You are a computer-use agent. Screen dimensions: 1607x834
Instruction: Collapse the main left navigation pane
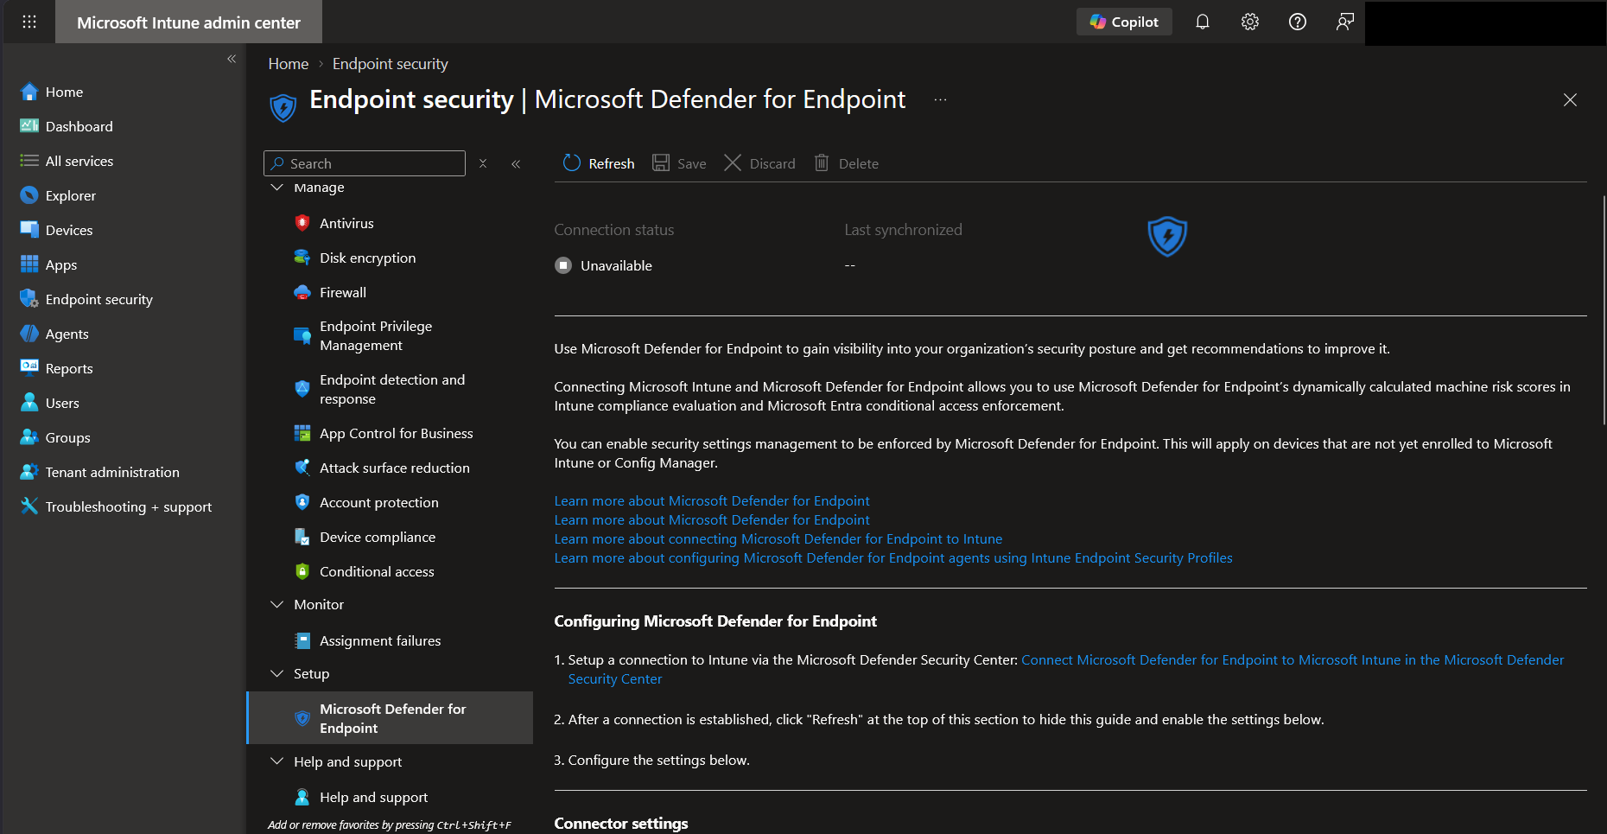pyautogui.click(x=232, y=59)
